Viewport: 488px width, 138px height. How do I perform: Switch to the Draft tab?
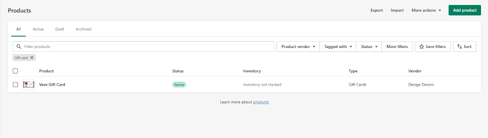tap(60, 29)
